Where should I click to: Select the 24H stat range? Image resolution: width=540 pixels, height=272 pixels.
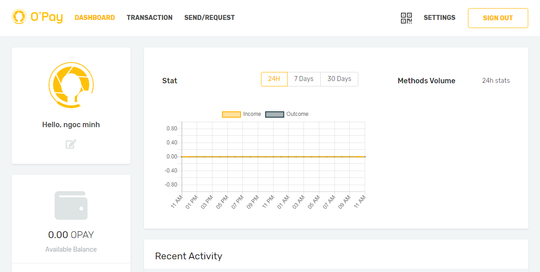pos(274,79)
